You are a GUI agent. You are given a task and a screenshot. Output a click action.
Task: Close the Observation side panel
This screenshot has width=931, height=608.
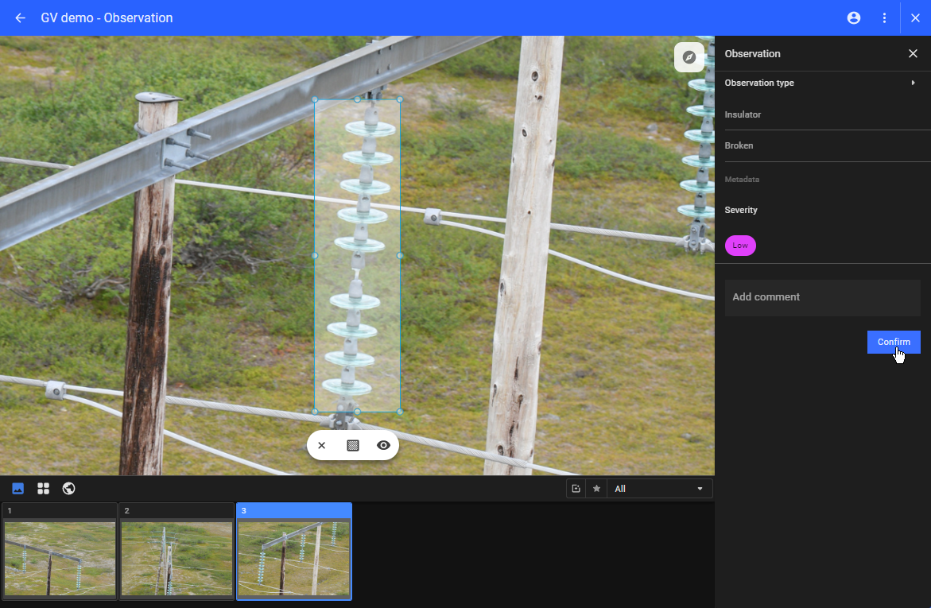(x=913, y=53)
